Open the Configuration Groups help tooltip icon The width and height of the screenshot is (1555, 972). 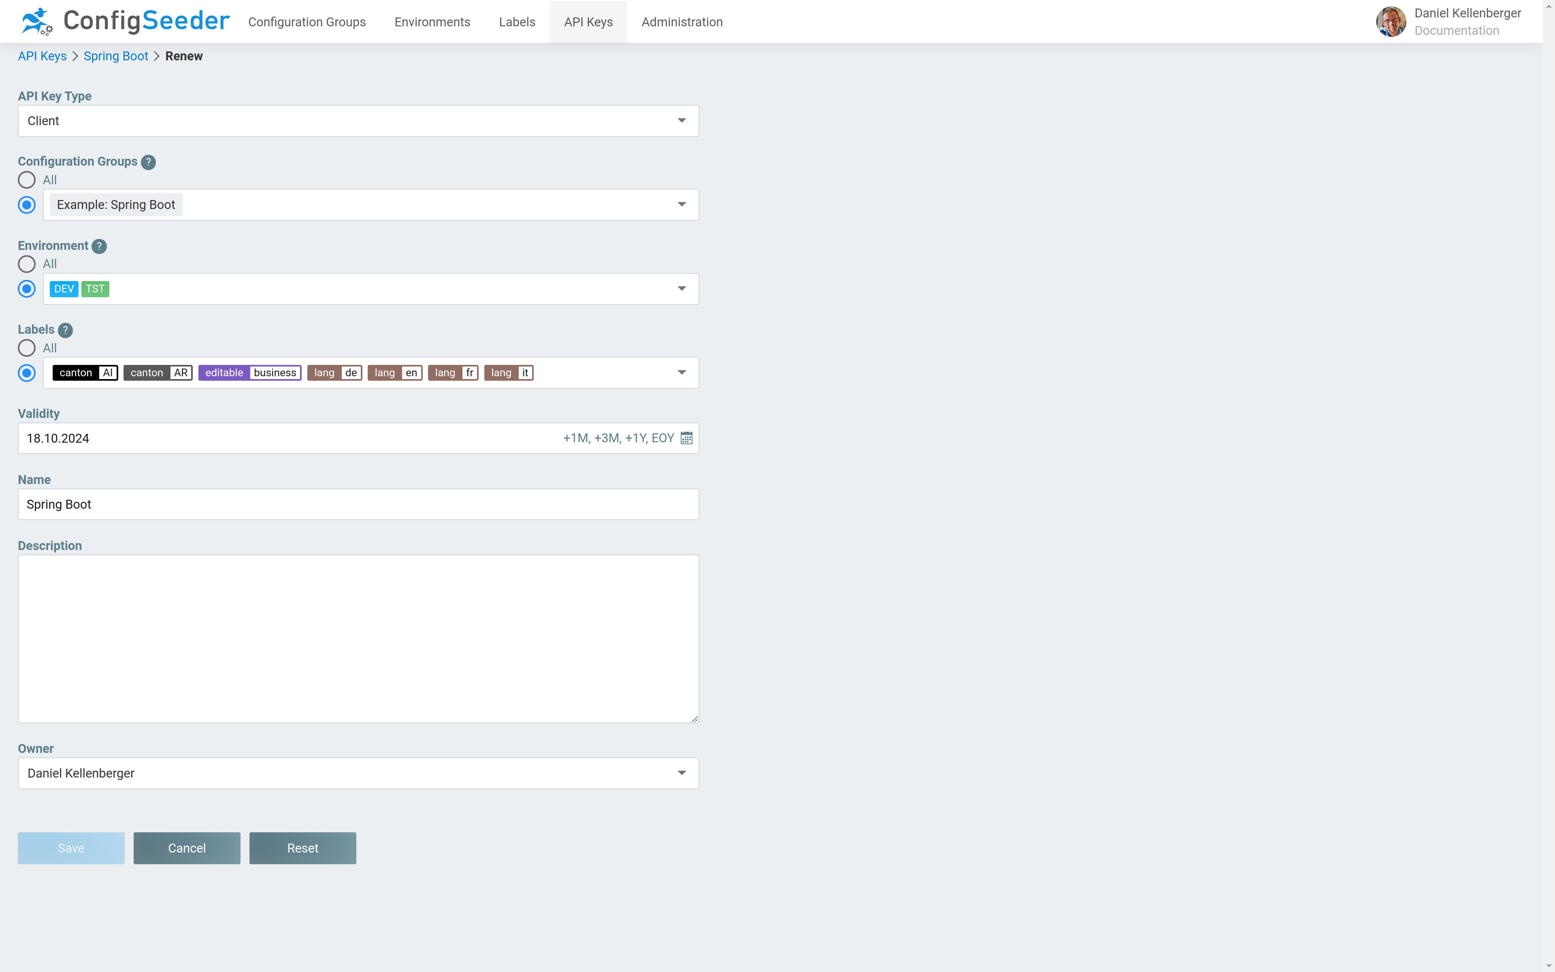(149, 162)
